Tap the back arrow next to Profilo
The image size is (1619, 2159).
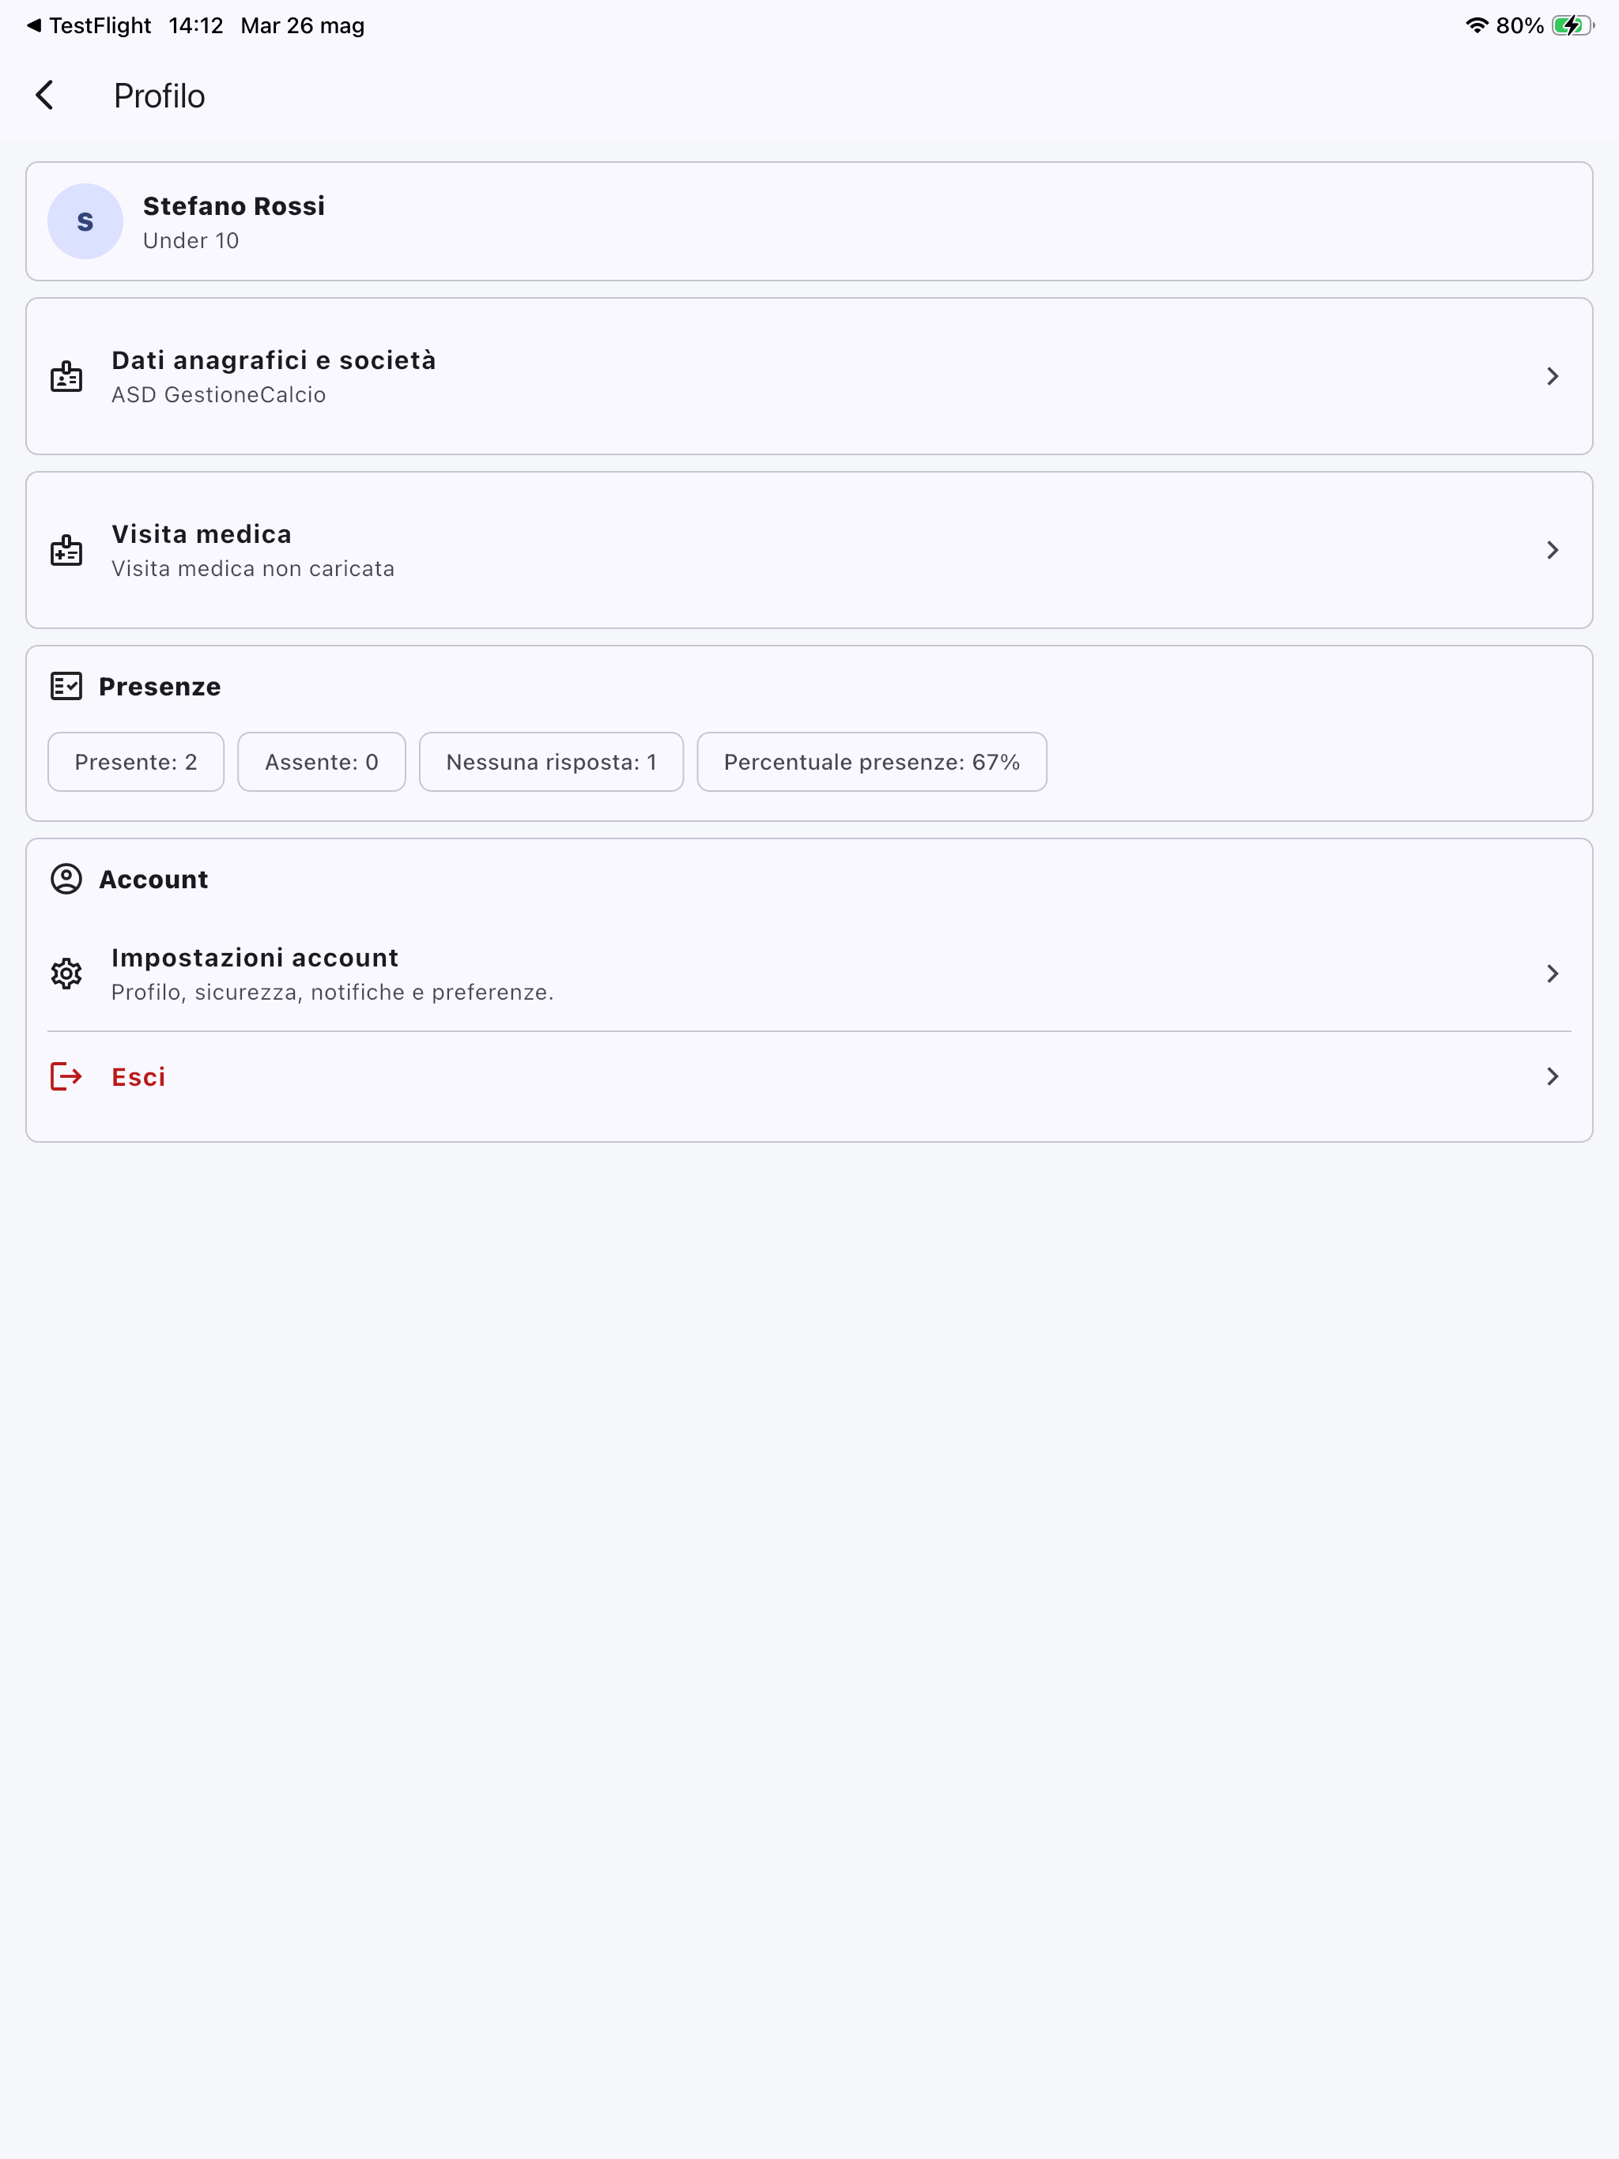(45, 96)
